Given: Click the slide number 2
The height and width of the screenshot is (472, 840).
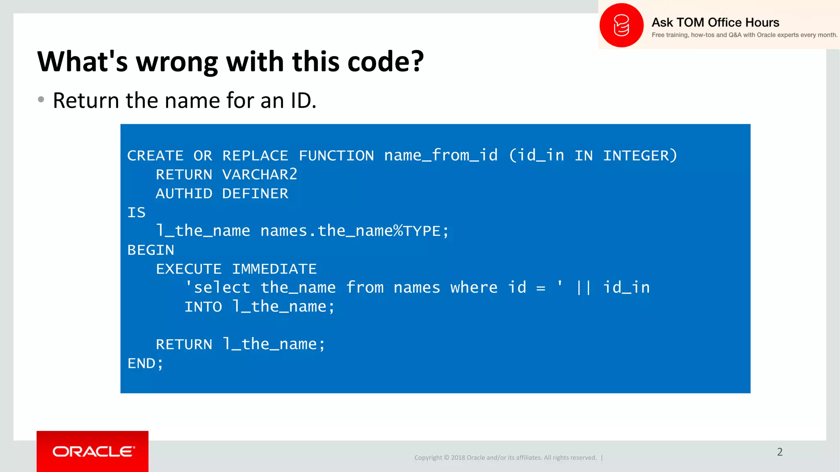Looking at the screenshot, I should click(x=779, y=452).
